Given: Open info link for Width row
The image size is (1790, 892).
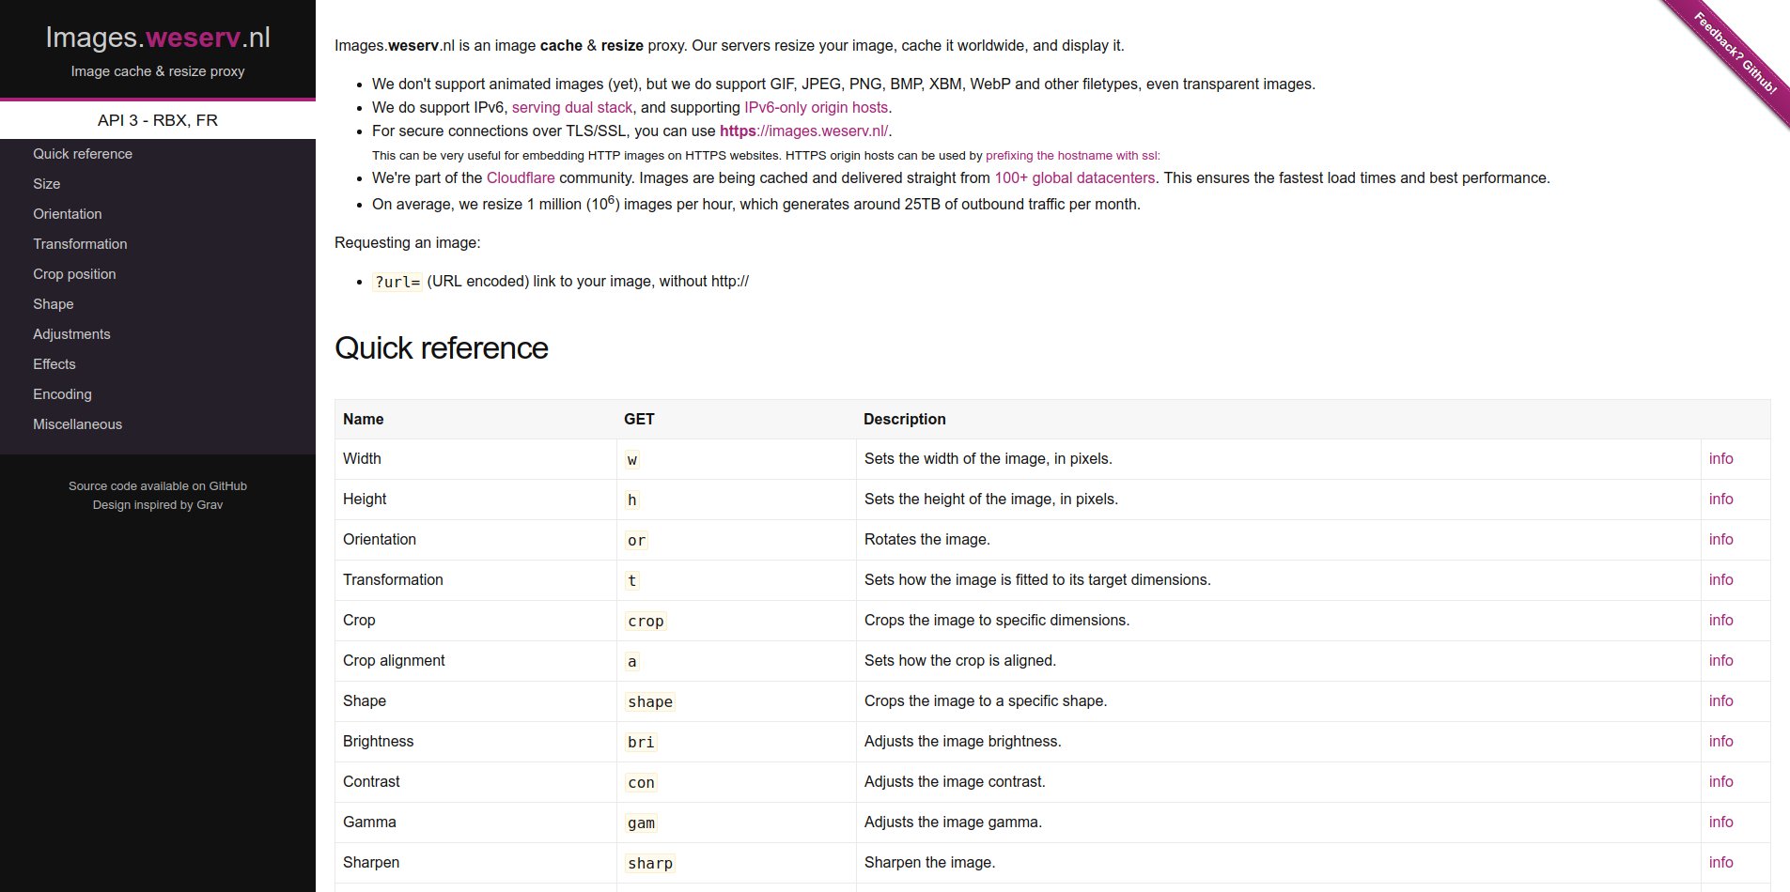Looking at the screenshot, I should pyautogui.click(x=1720, y=459).
